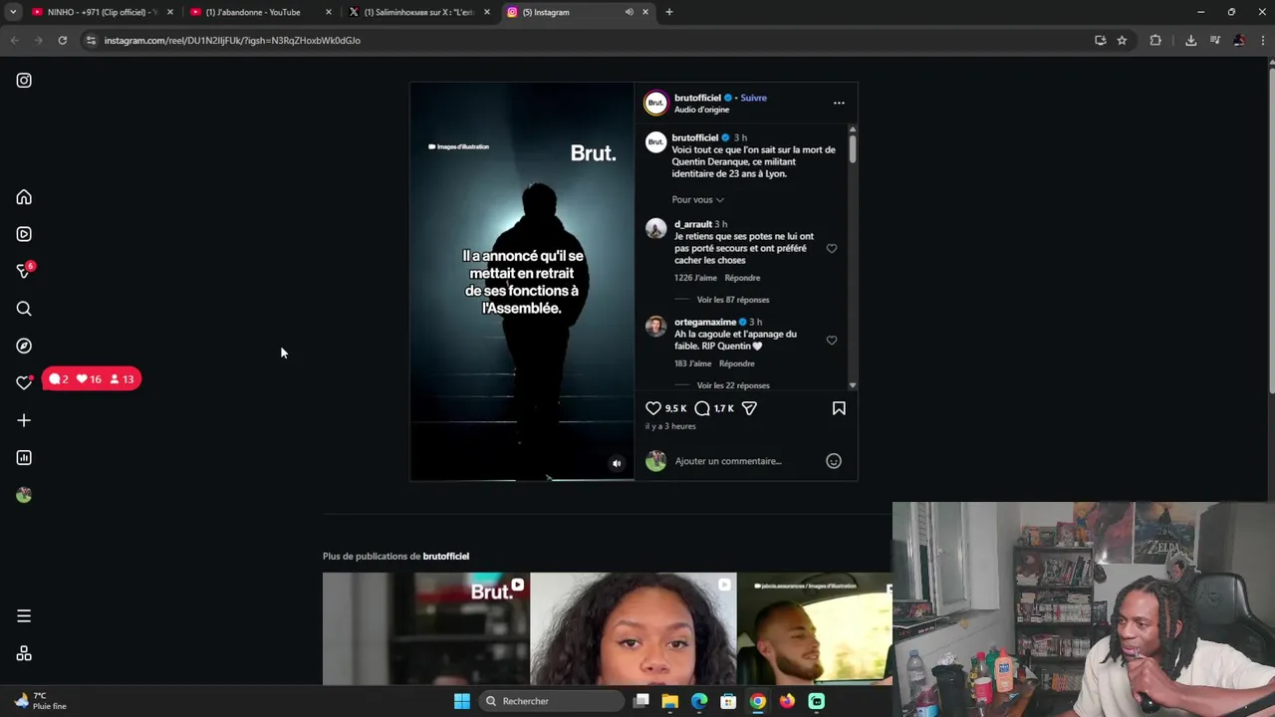This screenshot has height=717, width=1275.
Task: Mute the Instagram tab via its speaker icon
Action: (x=629, y=12)
